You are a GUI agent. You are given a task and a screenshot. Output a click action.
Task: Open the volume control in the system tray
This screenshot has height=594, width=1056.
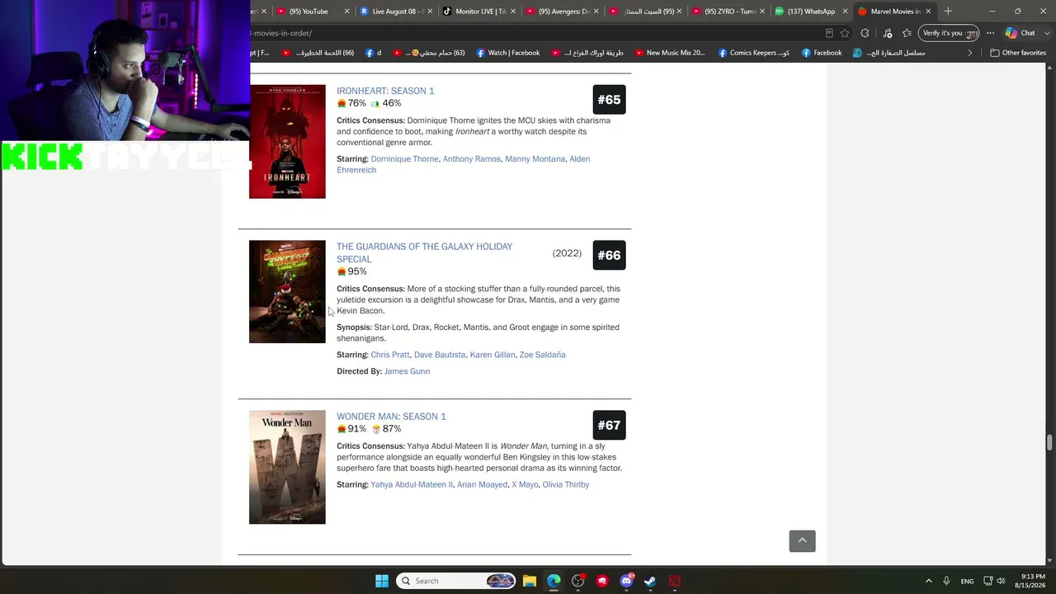pyautogui.click(x=1001, y=581)
